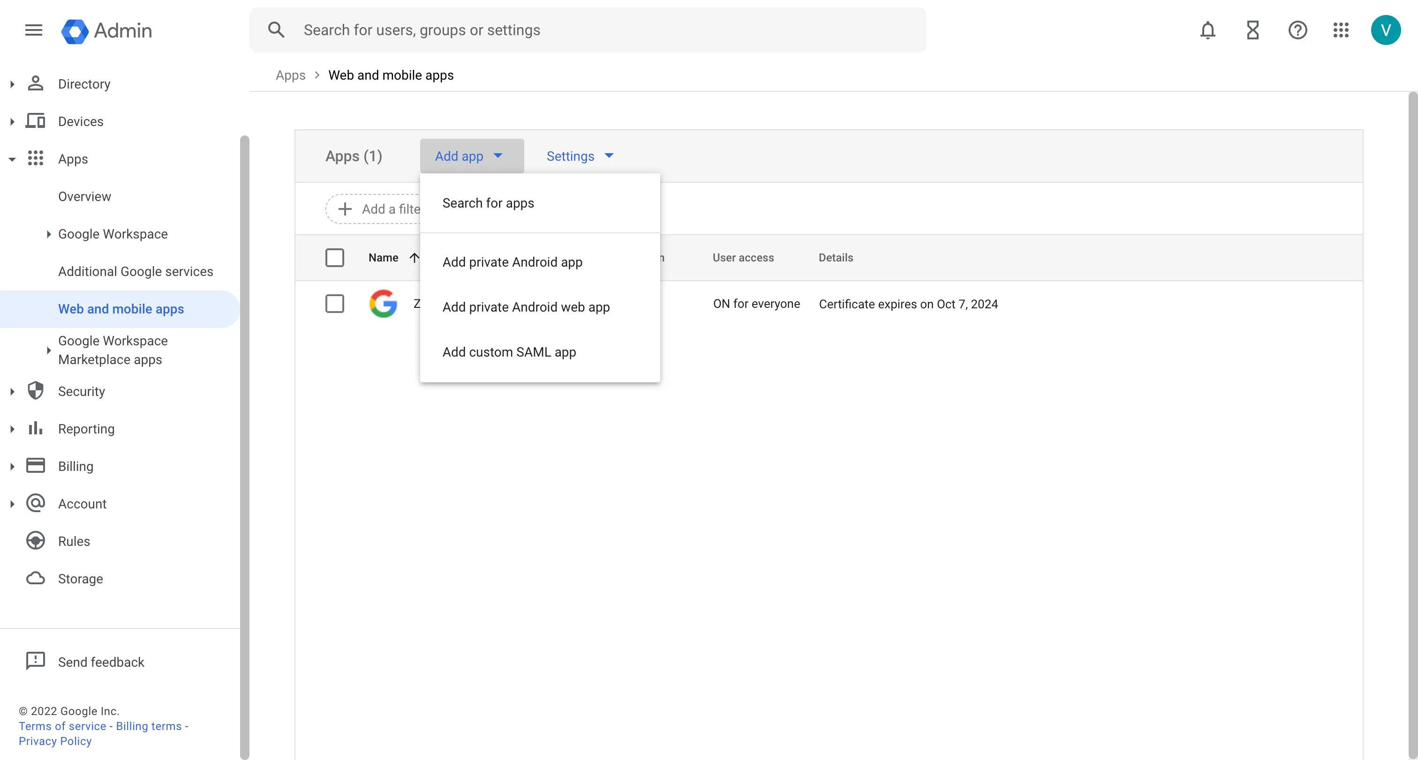1418x760 pixels.
Task: Expand the Security section arrow
Action: (12, 392)
